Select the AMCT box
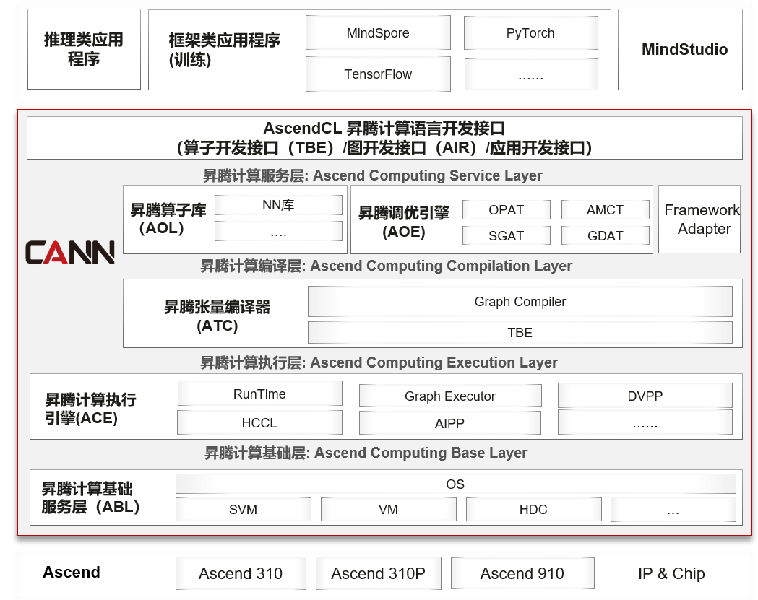 [605, 209]
